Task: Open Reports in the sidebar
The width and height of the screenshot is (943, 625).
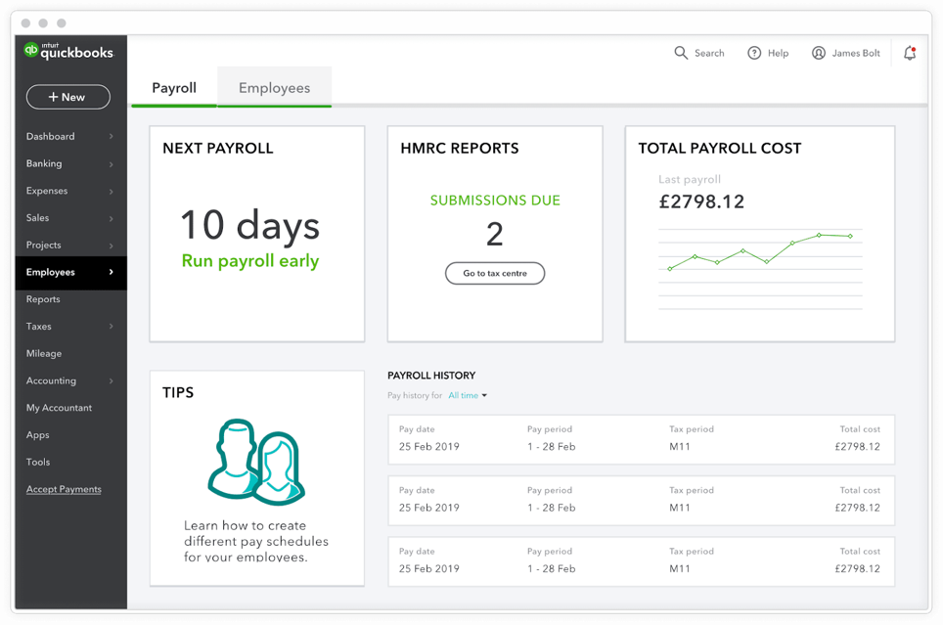Action: click(43, 299)
